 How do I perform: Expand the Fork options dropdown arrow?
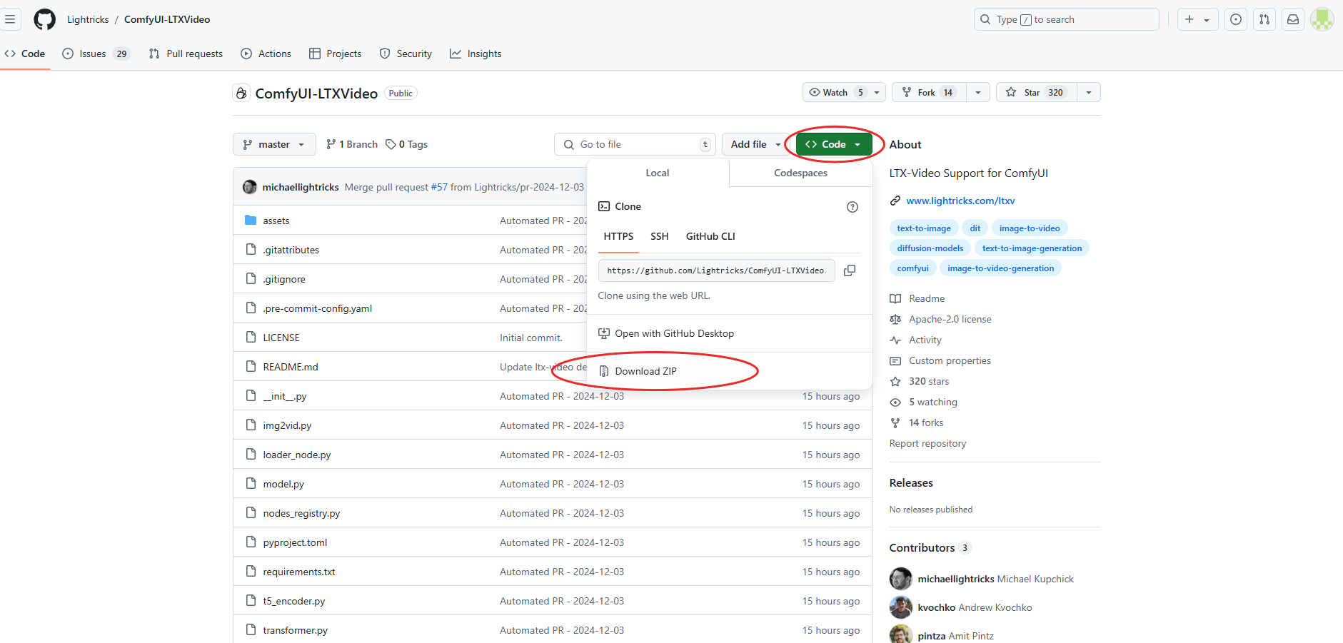click(978, 92)
